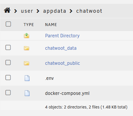Viewport: 133px width, 116px height.
Task: Sort by the TYPE column header
Action: click(29, 25)
